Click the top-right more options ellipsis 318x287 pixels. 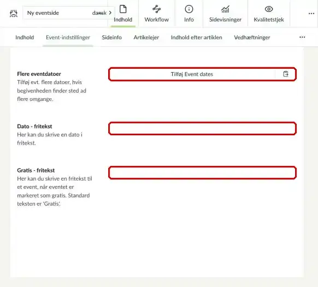coord(311,14)
